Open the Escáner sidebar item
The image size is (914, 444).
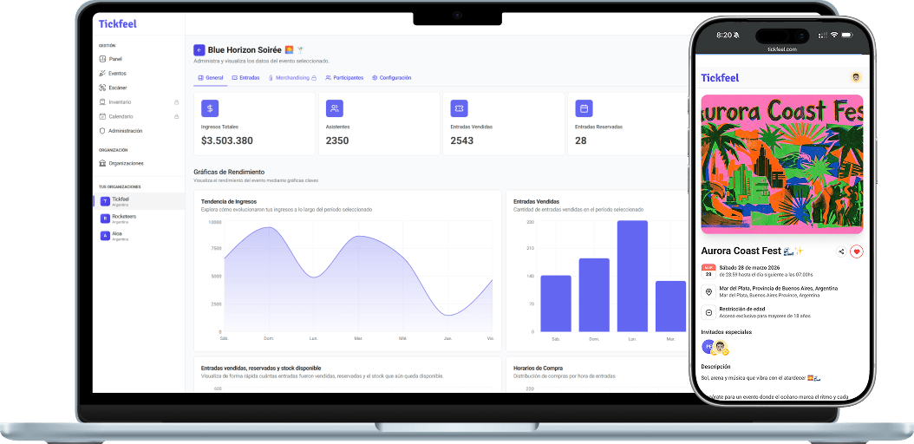[117, 88]
